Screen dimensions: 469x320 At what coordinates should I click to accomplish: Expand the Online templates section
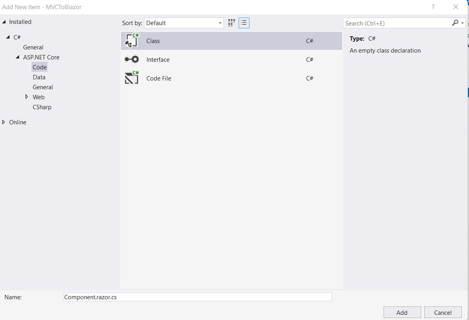point(4,122)
